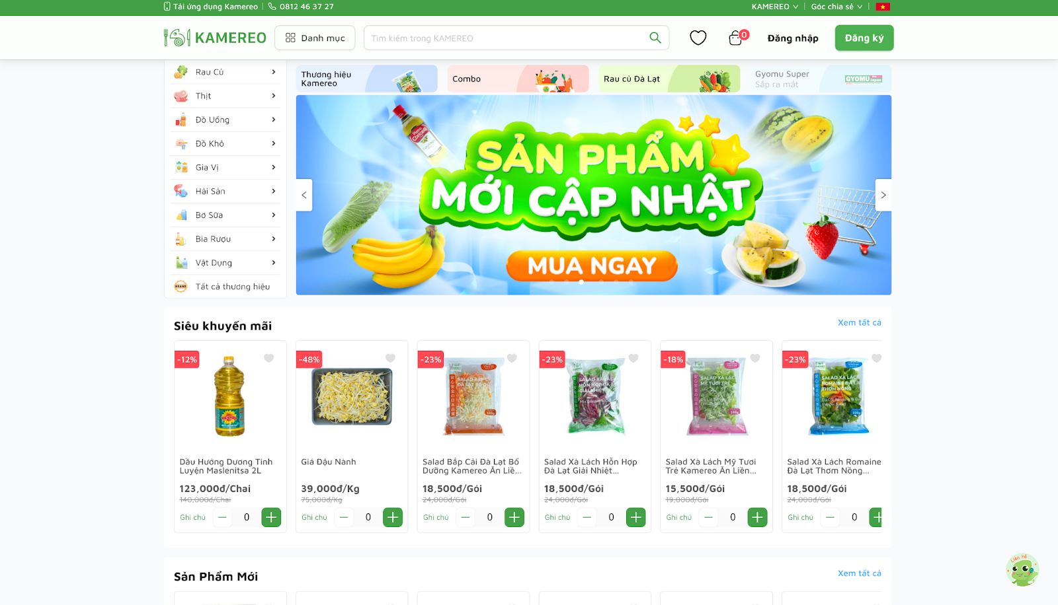
Task: Open the KAMEREO dropdown in top bar
Action: coord(775,7)
